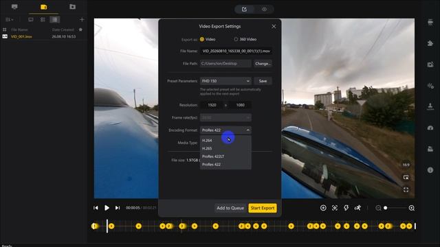Switch to list view icon
Viewport: 440px width, 247px height.
(x=55, y=20)
